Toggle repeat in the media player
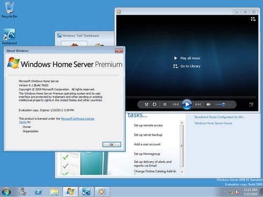The image size is (263, 197). click(155, 104)
